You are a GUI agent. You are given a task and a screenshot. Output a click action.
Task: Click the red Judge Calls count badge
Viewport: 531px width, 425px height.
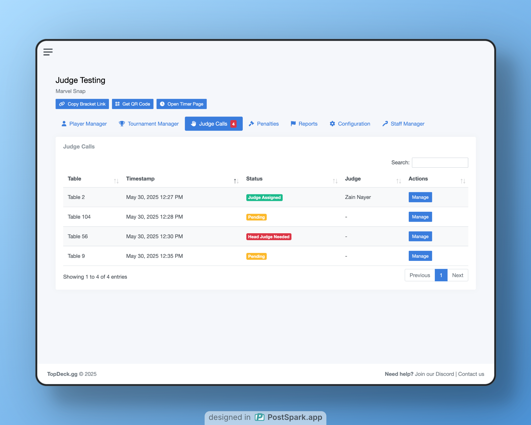(x=233, y=124)
